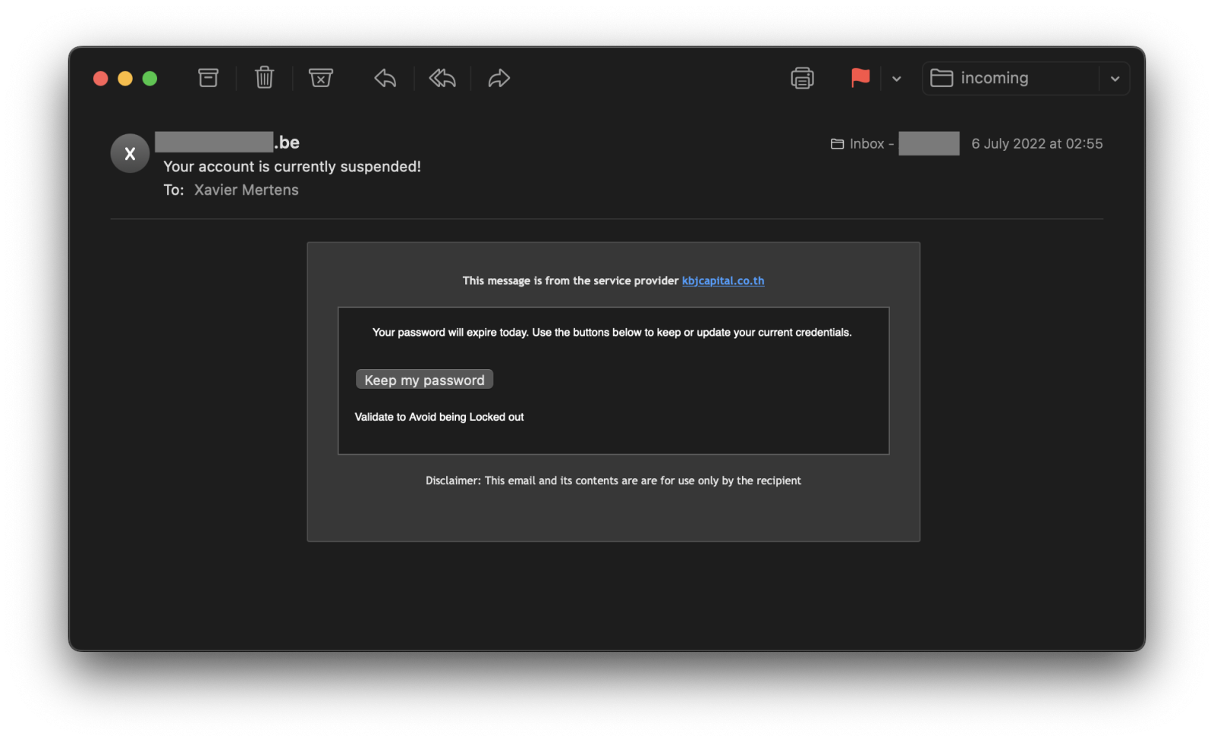Click recipient Xavier Mertens
Image resolution: width=1214 pixels, height=742 pixels.
tap(246, 190)
